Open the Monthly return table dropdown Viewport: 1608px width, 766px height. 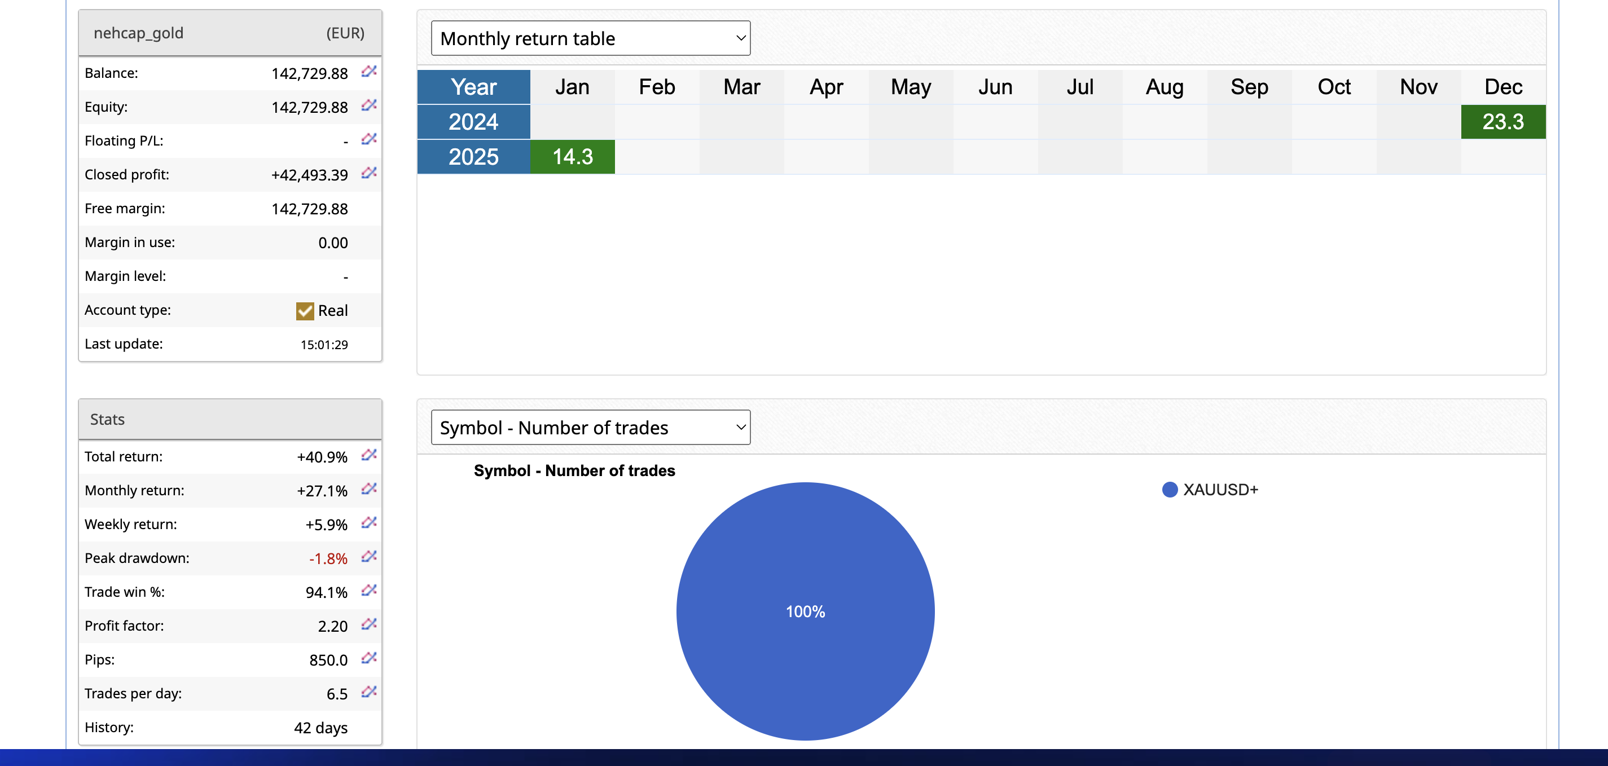click(x=590, y=39)
